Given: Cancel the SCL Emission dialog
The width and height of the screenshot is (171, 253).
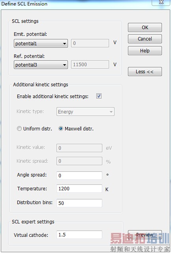Looking at the screenshot, I should (145, 39).
